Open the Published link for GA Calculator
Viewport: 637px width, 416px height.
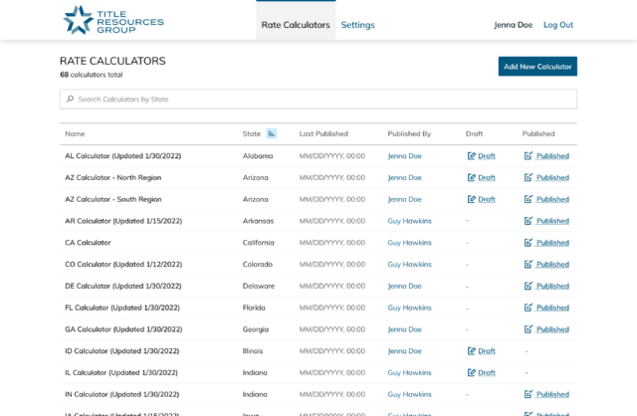[x=552, y=329]
